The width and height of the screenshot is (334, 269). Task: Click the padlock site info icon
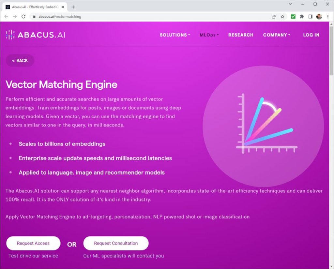tap(34, 16)
